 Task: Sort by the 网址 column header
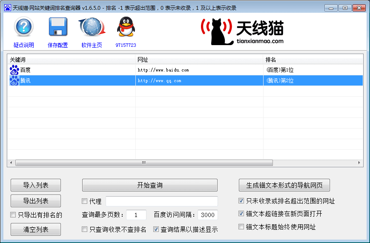(199, 60)
